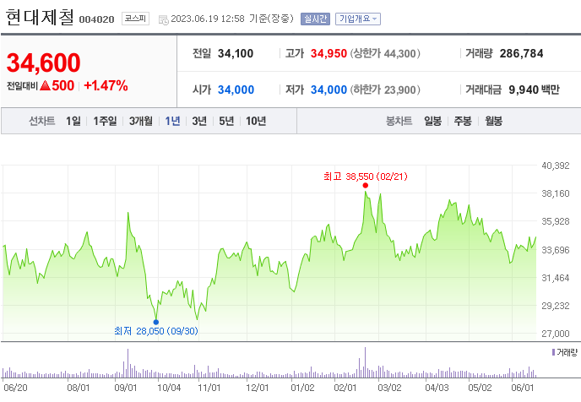Click the purple 거래량 legend swatch
This screenshot has width=581, height=402.
[x=554, y=352]
